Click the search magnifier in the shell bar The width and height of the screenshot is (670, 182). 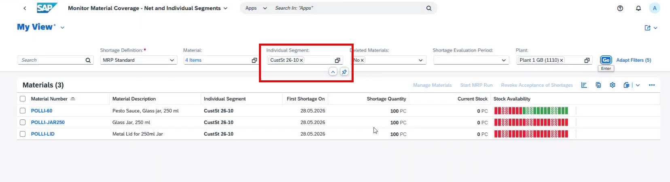[429, 8]
